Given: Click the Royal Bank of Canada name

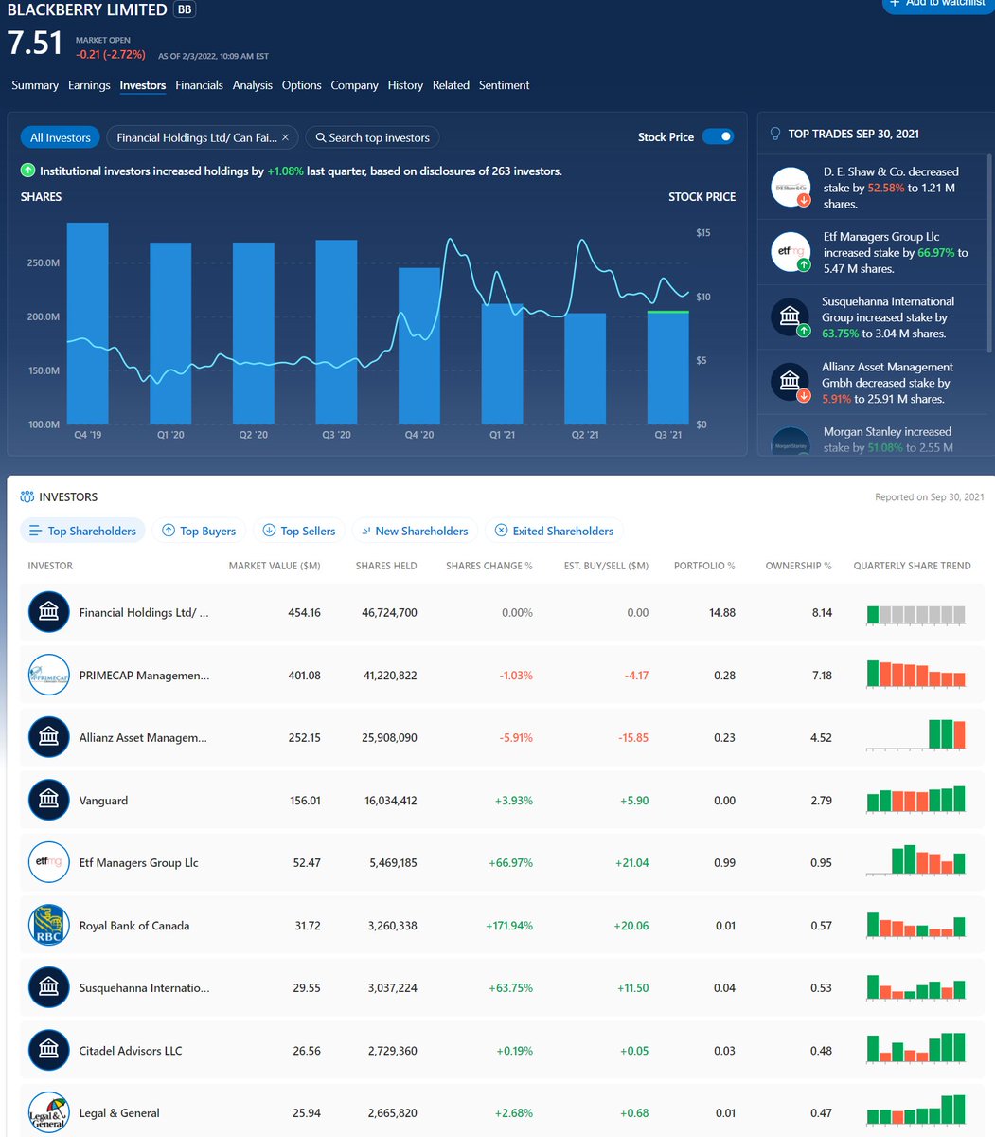Looking at the screenshot, I should (x=134, y=926).
